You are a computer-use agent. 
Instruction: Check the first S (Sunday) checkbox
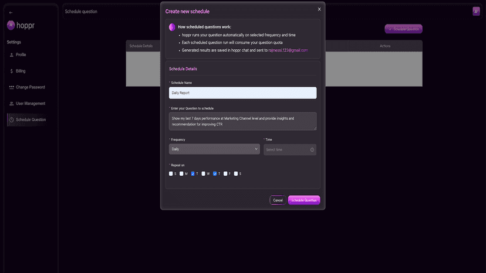coord(171,173)
